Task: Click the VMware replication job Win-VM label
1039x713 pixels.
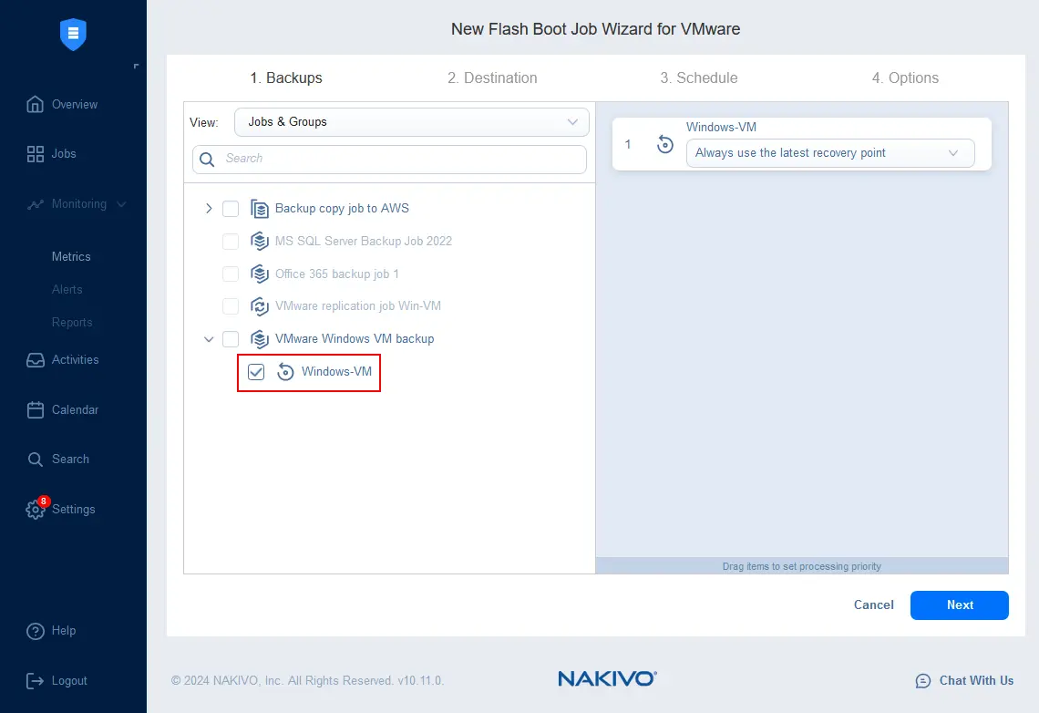Action: point(358,306)
